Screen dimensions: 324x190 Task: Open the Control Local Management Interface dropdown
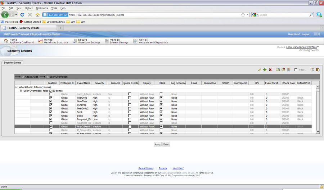[x=302, y=47]
